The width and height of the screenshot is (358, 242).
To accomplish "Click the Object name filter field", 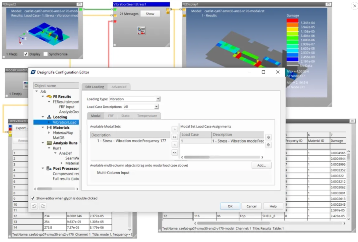I will [x=56, y=86].
